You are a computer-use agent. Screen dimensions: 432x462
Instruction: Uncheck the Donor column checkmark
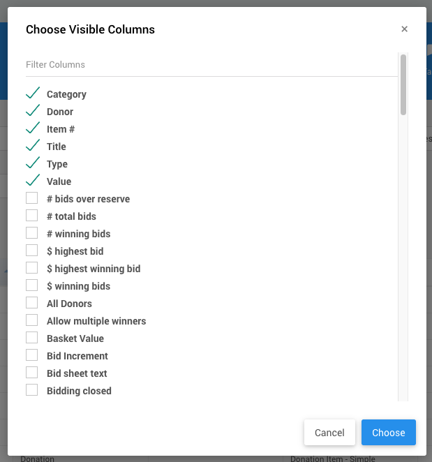[32, 111]
